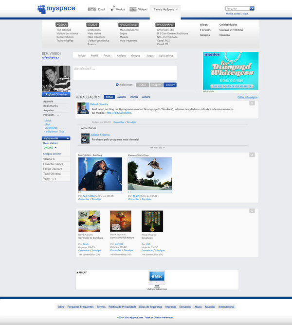Open the Email envelope icon
The width and height of the screenshot is (292, 325).
point(92,9)
